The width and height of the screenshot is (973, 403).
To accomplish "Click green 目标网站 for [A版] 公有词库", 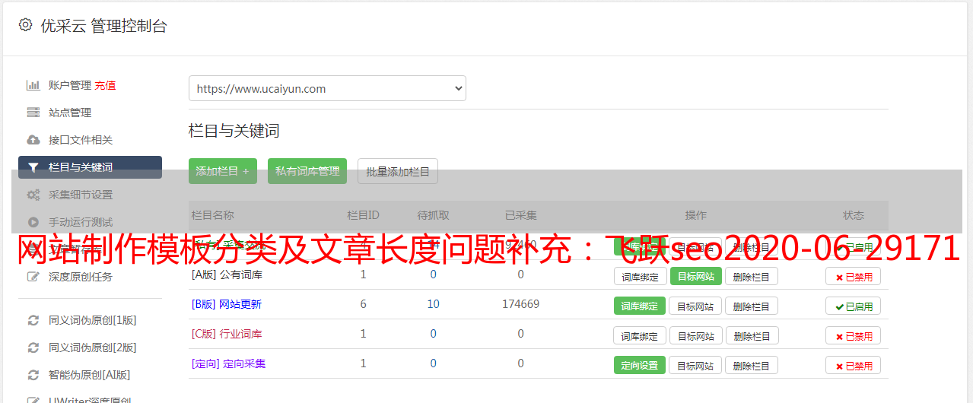I will point(695,276).
